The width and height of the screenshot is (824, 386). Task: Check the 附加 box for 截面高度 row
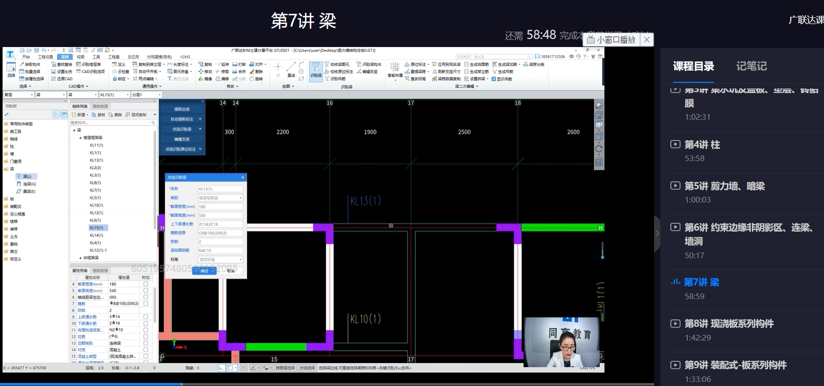146,290
